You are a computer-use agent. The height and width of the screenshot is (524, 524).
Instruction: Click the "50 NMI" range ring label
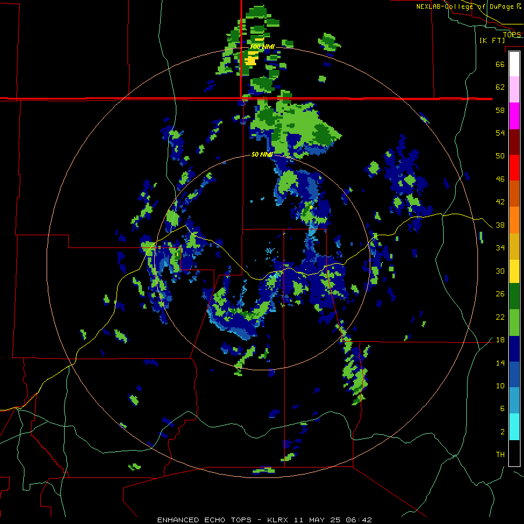click(262, 154)
